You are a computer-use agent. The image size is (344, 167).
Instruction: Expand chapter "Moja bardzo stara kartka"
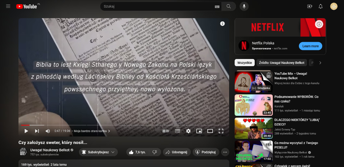tap(92, 131)
